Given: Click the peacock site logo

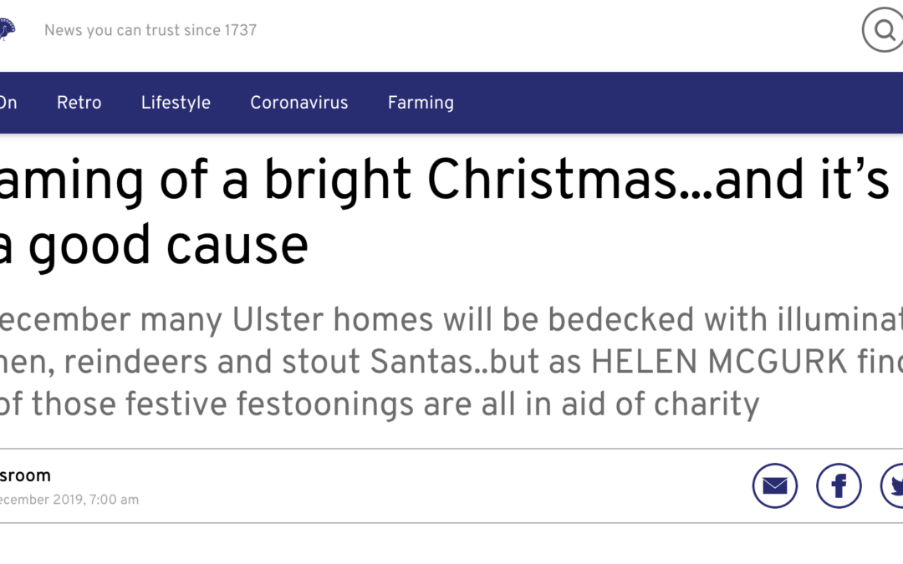Looking at the screenshot, I should (7, 28).
